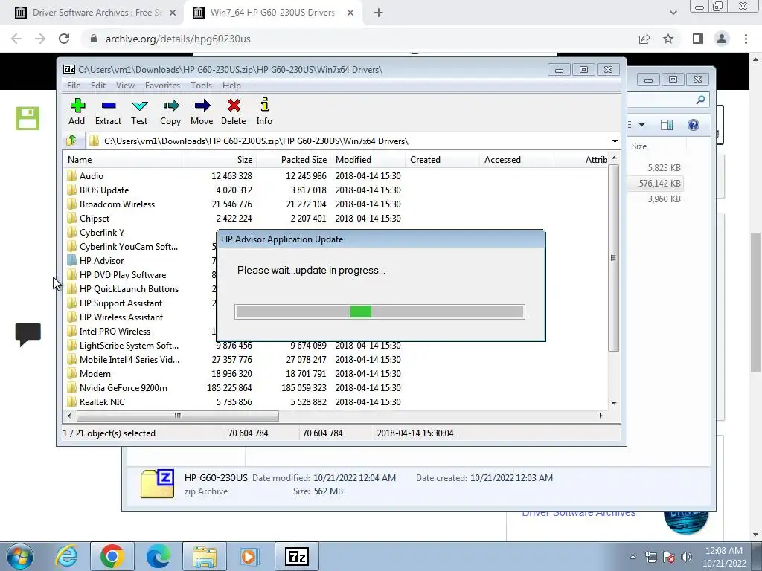
Task: Go up one folder level icon
Action: click(71, 141)
